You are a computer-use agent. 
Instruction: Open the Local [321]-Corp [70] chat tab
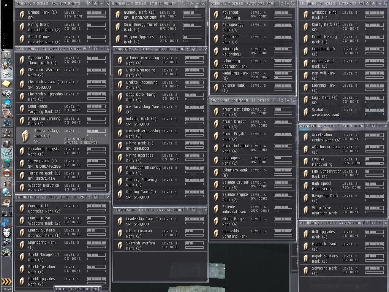pos(77,289)
